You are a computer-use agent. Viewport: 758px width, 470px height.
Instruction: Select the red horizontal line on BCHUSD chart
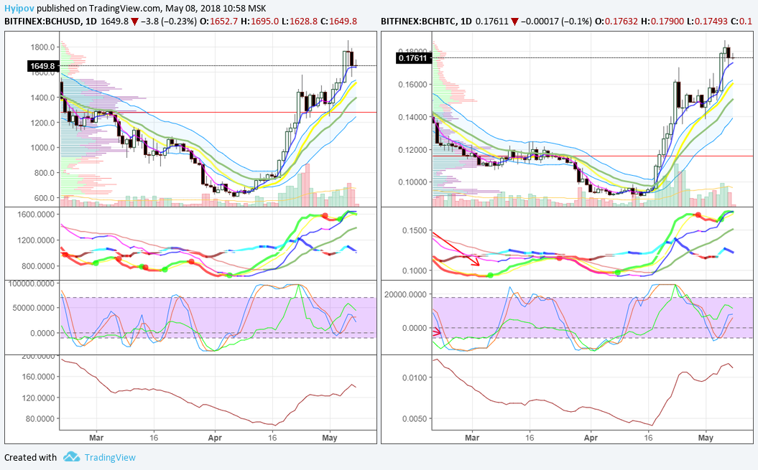[218, 112]
